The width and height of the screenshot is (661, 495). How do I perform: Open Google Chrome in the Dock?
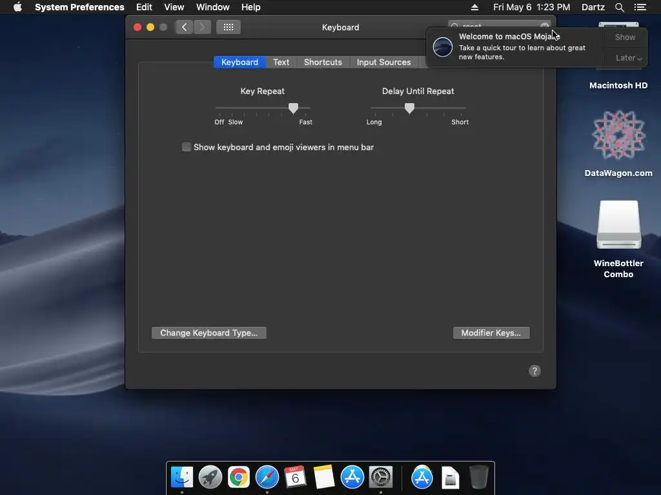(x=239, y=477)
